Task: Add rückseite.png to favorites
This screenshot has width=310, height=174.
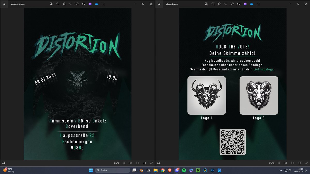Action: tap(226, 4)
